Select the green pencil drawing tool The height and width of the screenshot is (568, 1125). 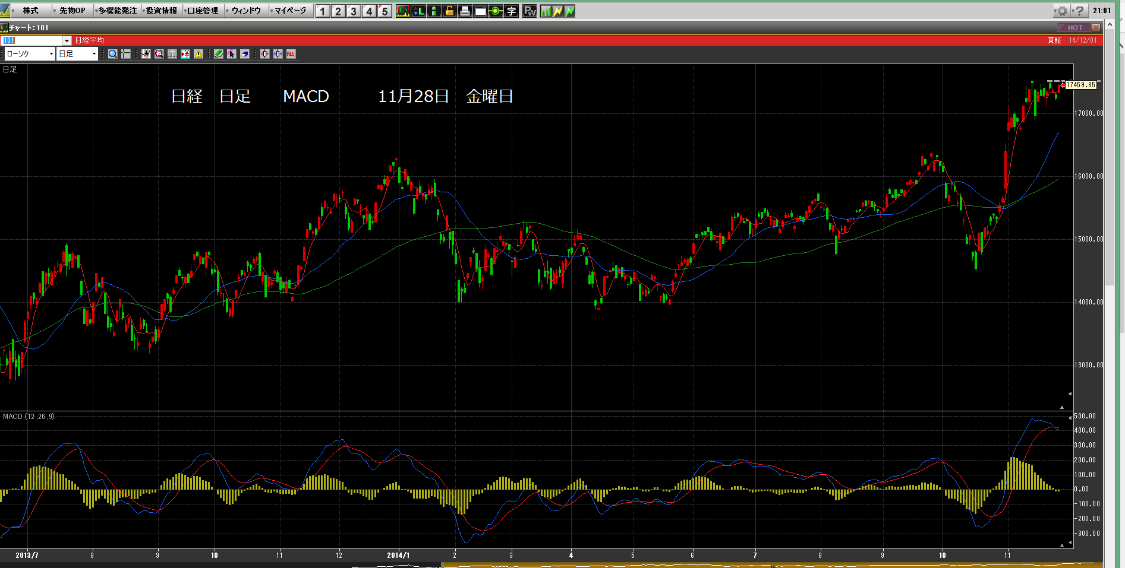click(219, 54)
